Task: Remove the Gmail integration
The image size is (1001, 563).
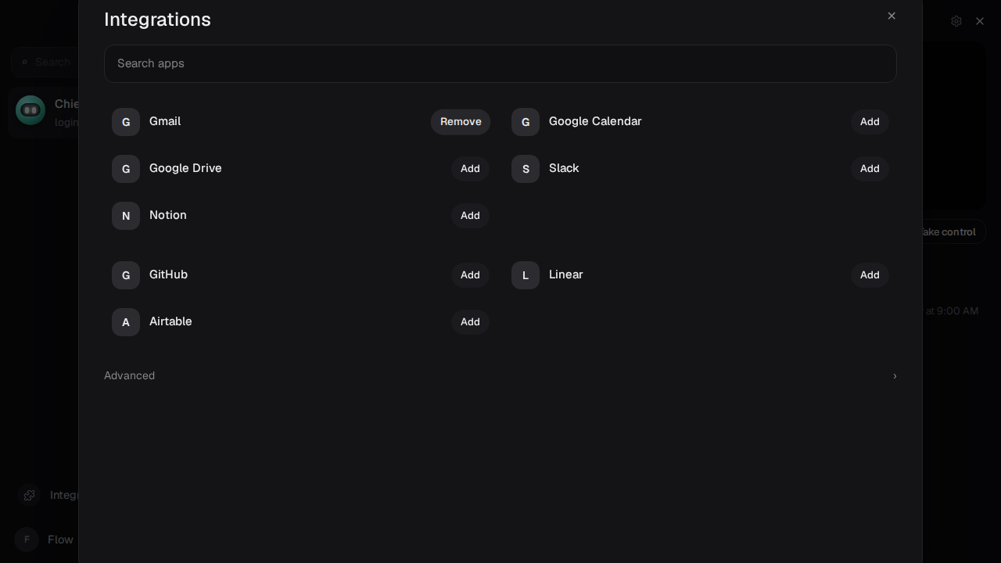Action: (461, 122)
